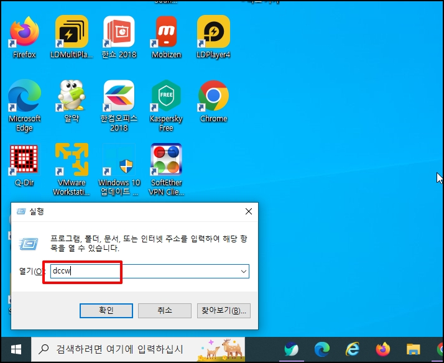This screenshot has width=444, height=363.
Task: Open the Windows 10 업데이트 desktop shortcut
Action: (119, 169)
